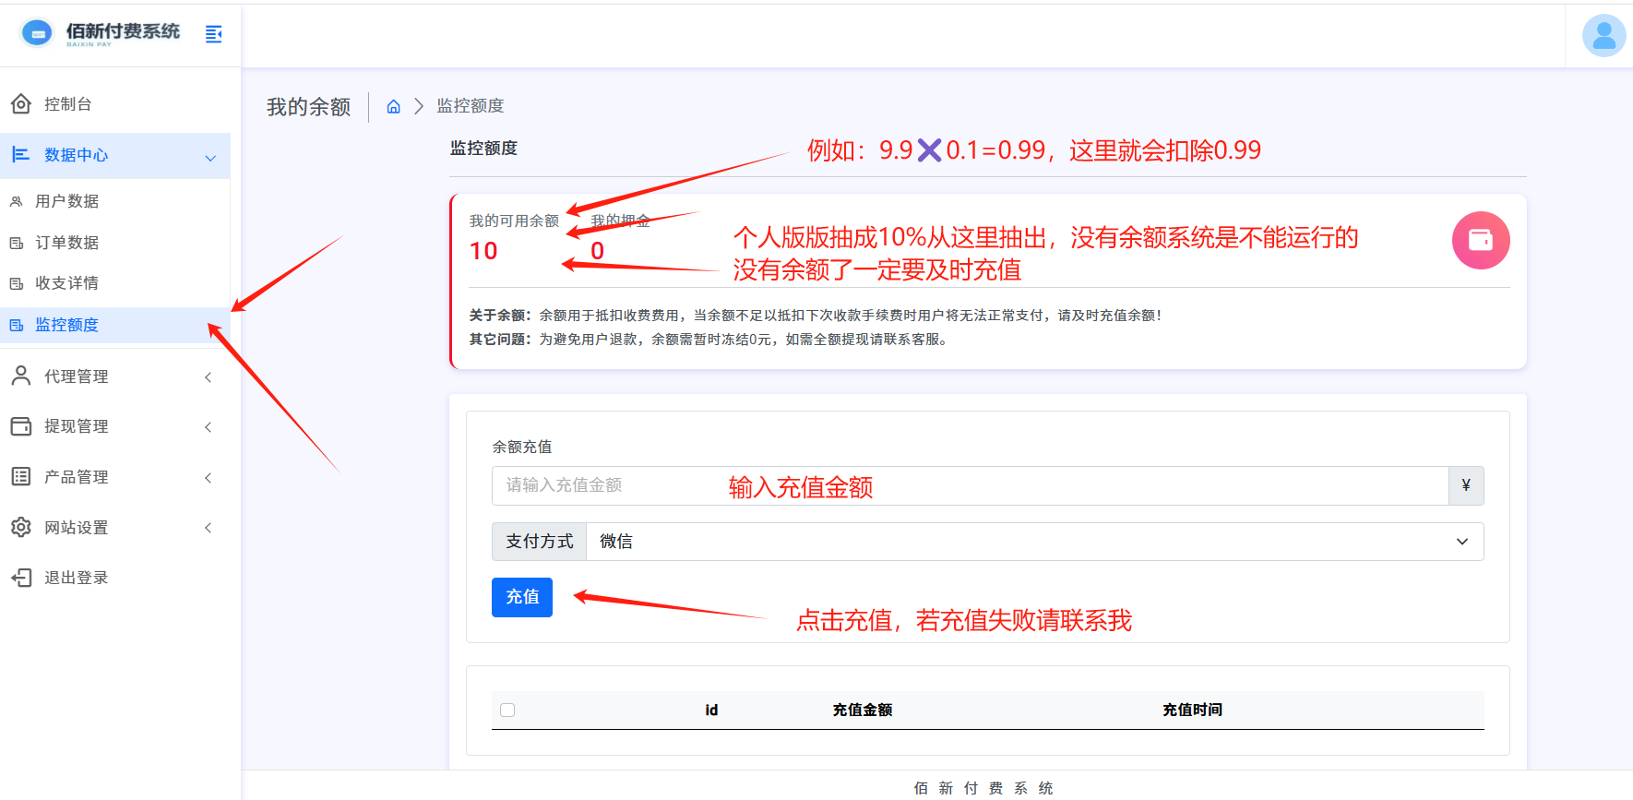Click the home icon in breadcrumb
The image size is (1633, 800).
(x=393, y=107)
